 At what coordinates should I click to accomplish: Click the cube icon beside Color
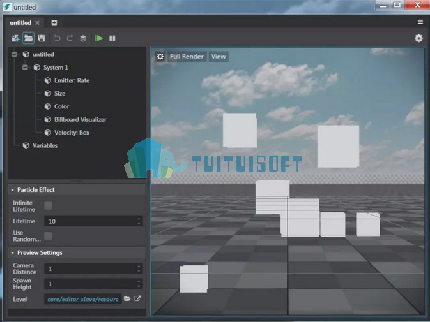[x=48, y=106]
